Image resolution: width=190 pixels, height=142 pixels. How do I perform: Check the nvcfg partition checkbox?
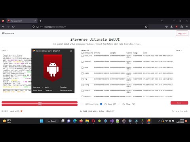(82, 85)
